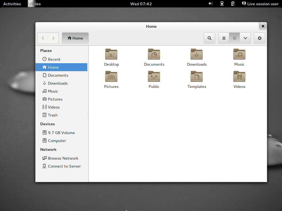Click Browse Network in sidebar
Image resolution: width=282 pixels, height=211 pixels.
click(x=61, y=158)
